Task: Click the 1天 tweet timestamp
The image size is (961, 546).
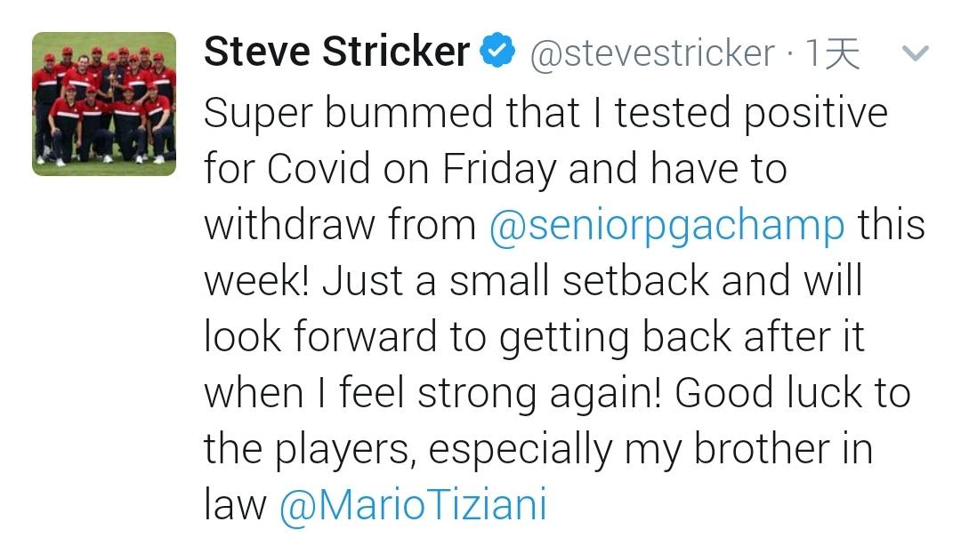Action: (832, 53)
